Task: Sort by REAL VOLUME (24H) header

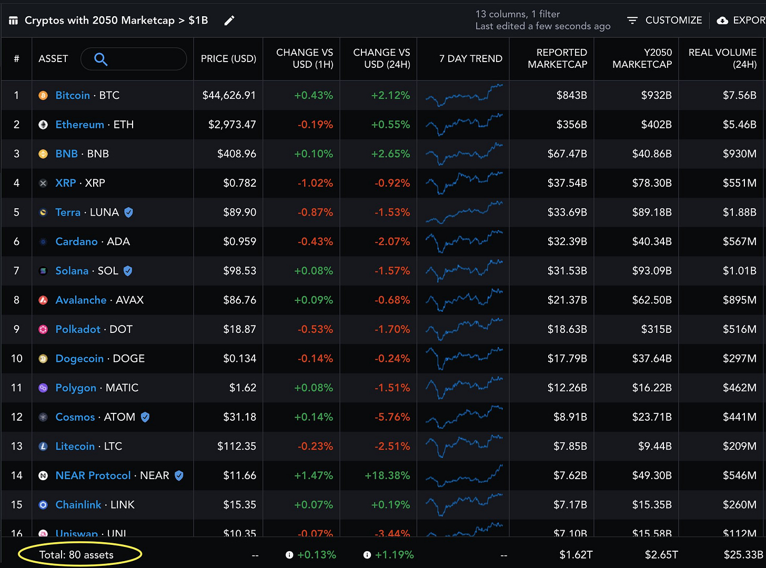Action: 722,58
